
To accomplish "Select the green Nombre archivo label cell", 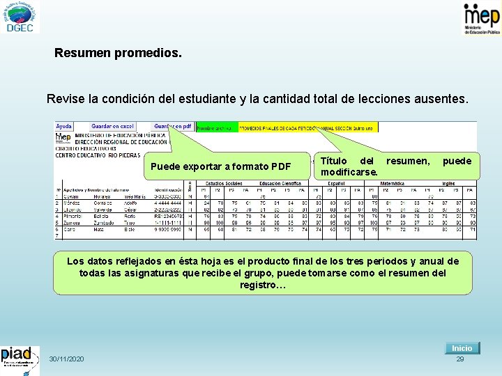I will [x=217, y=128].
